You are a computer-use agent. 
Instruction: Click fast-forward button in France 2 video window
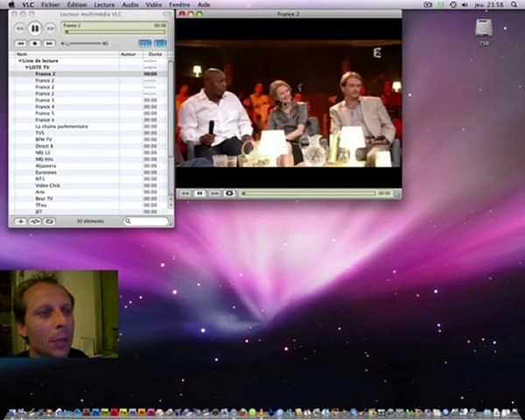pyautogui.click(x=214, y=193)
